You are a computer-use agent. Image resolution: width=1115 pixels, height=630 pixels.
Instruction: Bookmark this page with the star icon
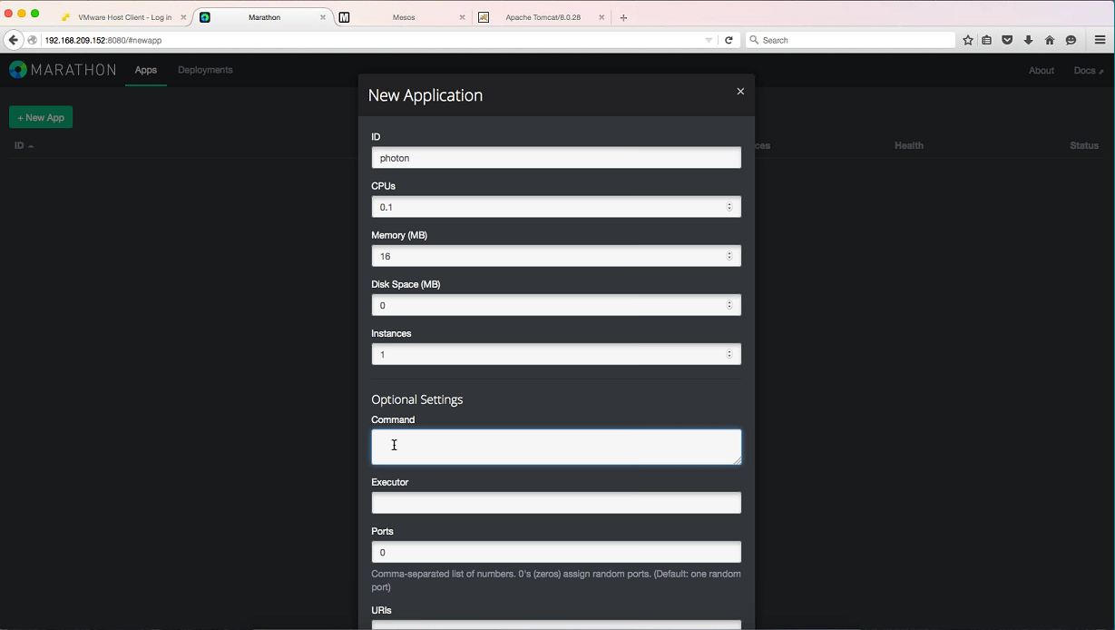968,40
